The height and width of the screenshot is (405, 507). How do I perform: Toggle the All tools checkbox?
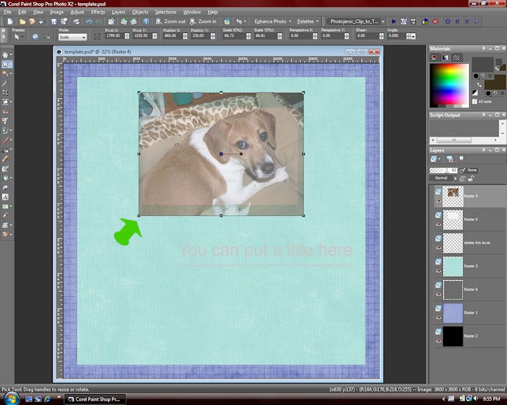(475, 101)
